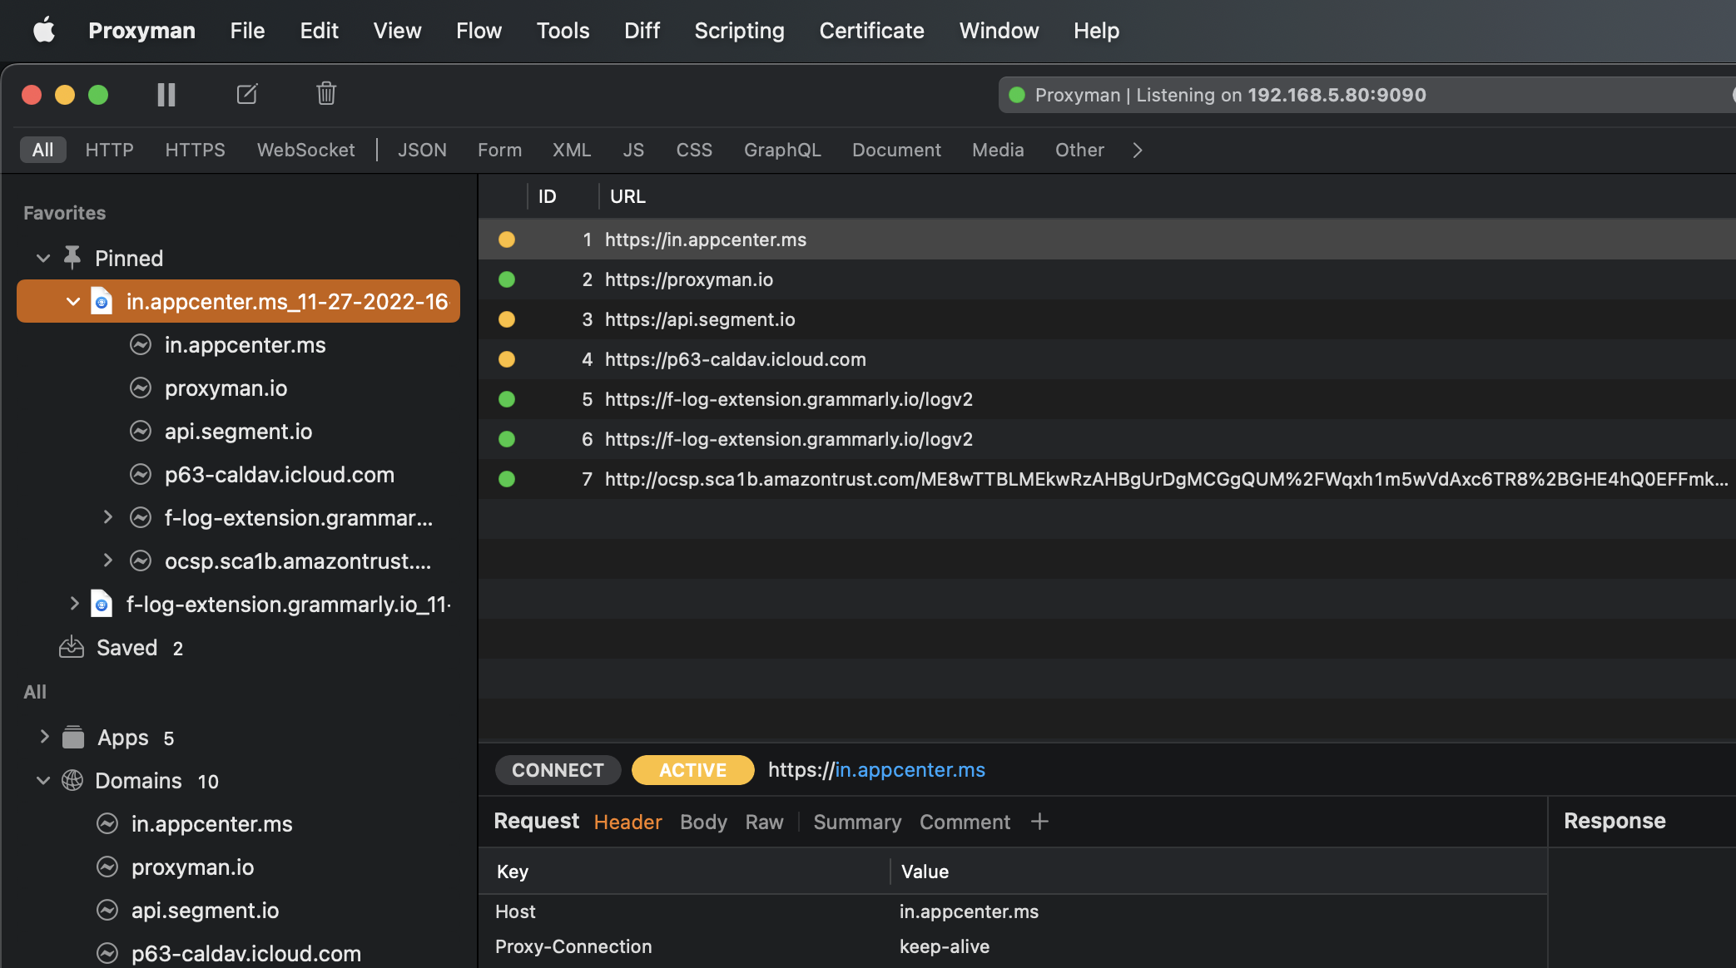The width and height of the screenshot is (1736, 968).
Task: Click the domain icon beside pinned in.appcenter.ms
Action: (141, 344)
